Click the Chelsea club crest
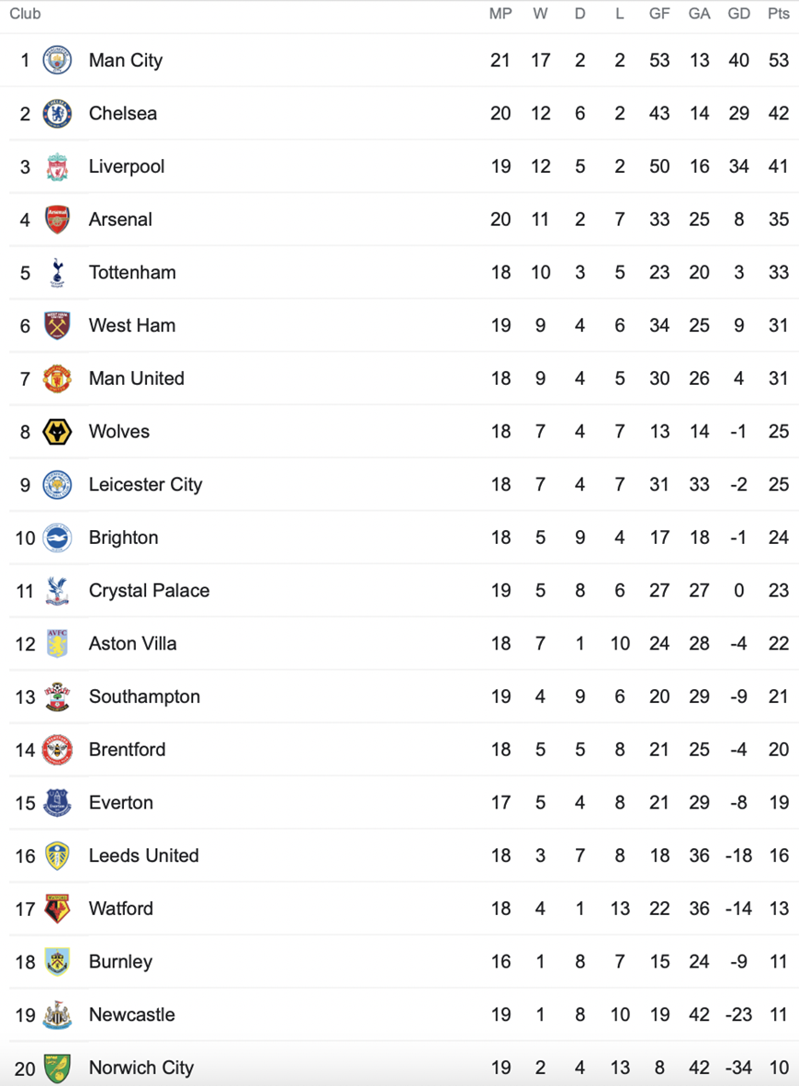 (58, 114)
